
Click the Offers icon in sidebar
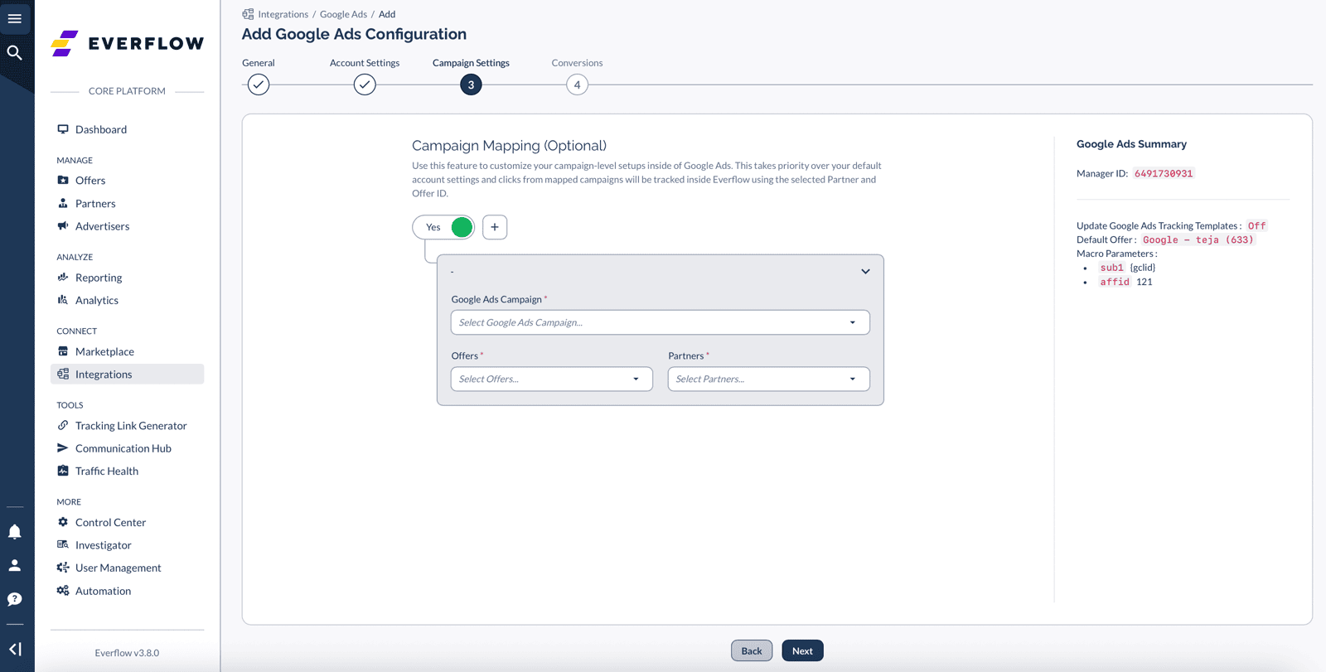63,180
